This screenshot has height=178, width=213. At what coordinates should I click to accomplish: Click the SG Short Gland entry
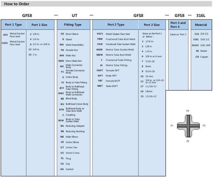pyautogui.click(x=69, y=34)
